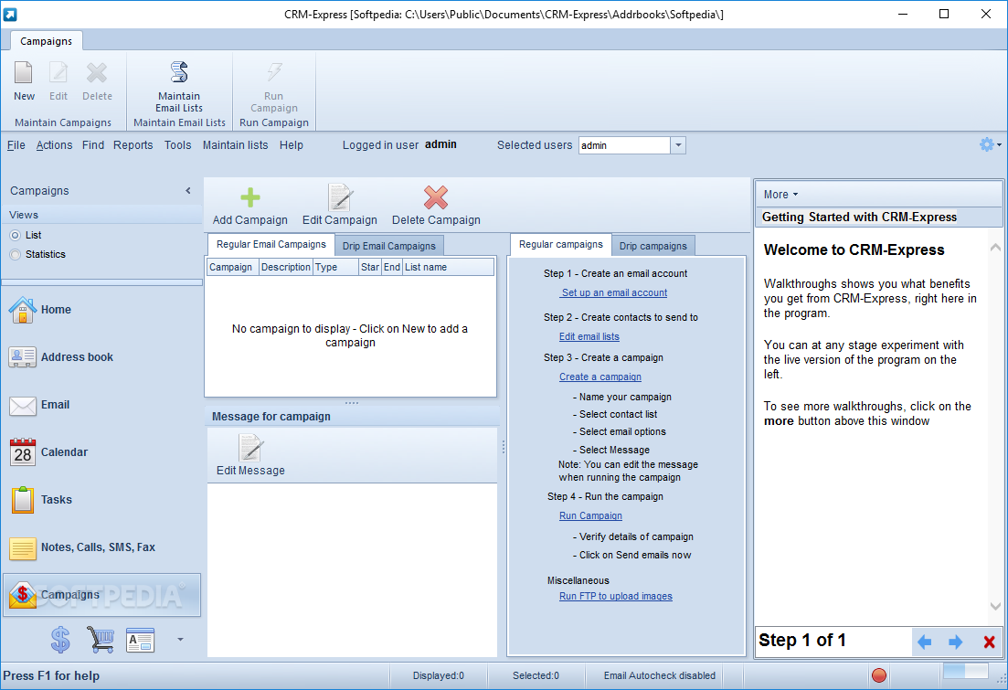Click the Edit Message icon

pos(250,448)
